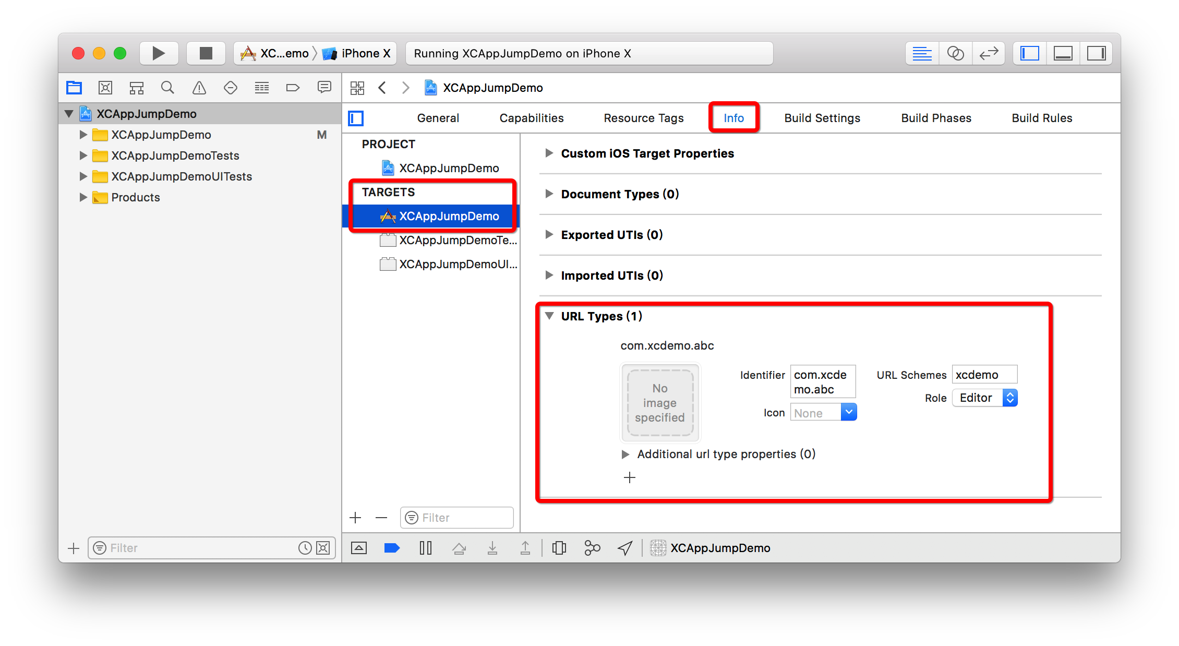The image size is (1179, 646).
Task: Click the Stop button in toolbar
Action: pyautogui.click(x=206, y=53)
